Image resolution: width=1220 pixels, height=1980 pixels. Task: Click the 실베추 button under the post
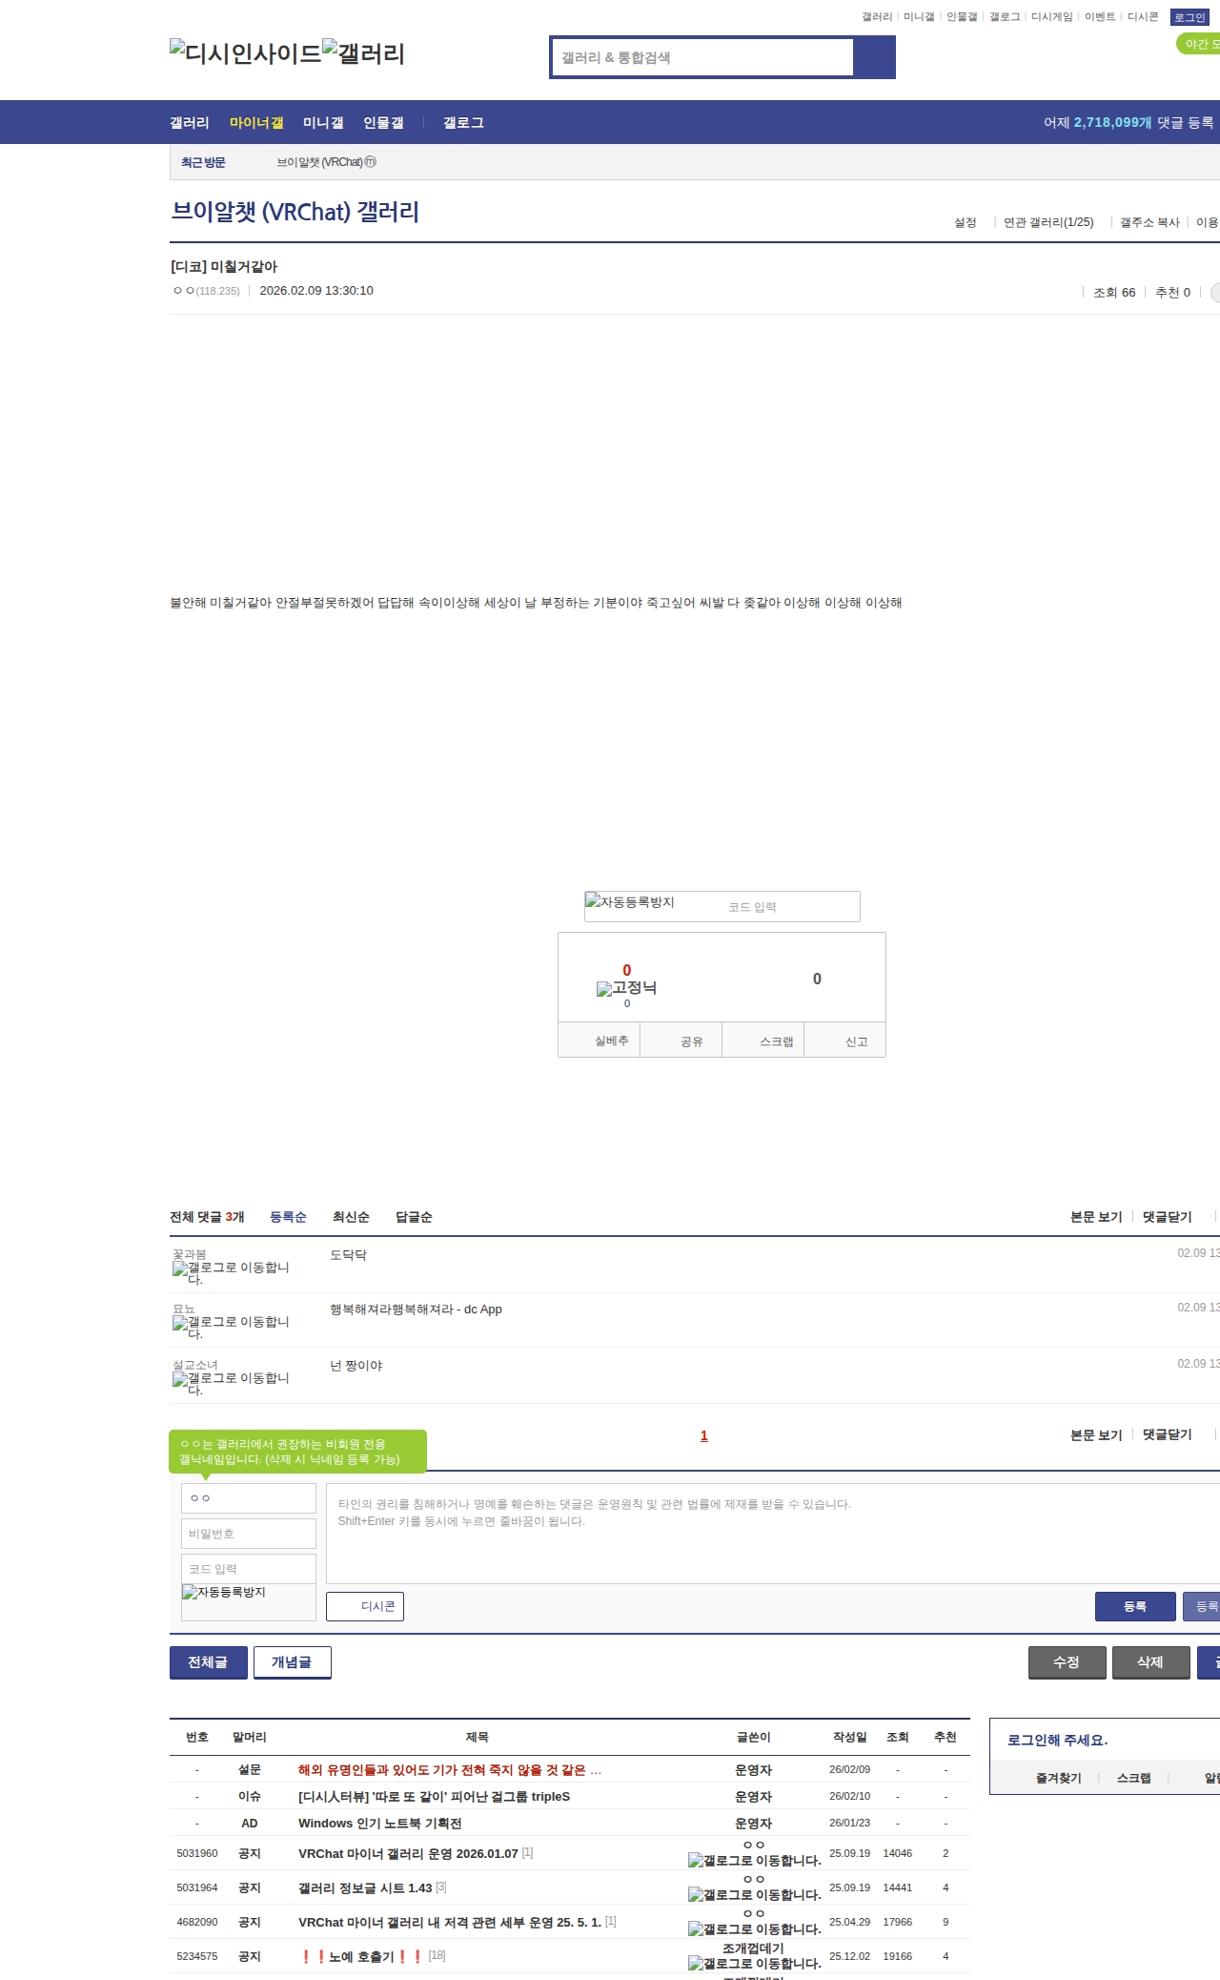pos(599,1041)
